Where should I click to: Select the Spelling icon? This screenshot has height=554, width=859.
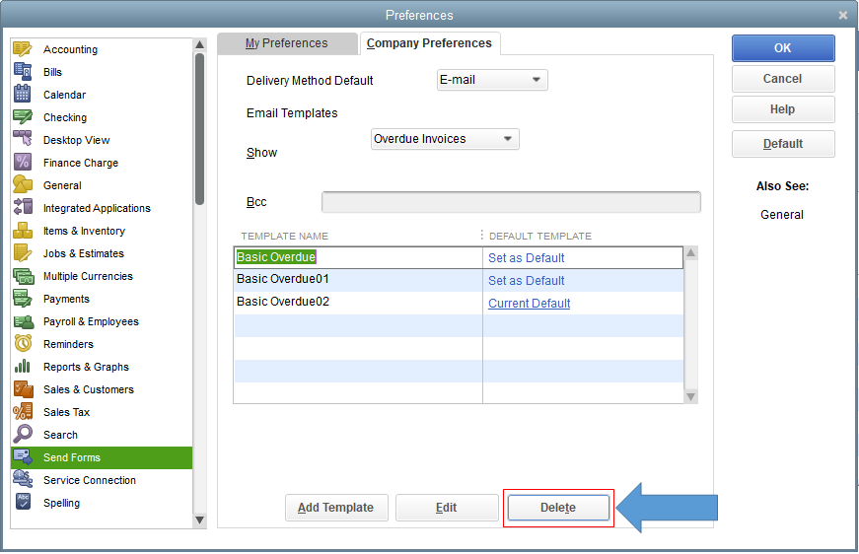(x=23, y=503)
